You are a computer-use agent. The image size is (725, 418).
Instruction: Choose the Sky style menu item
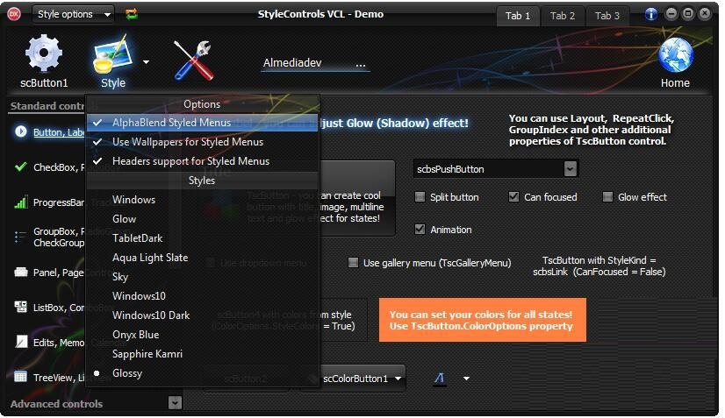(x=202, y=277)
